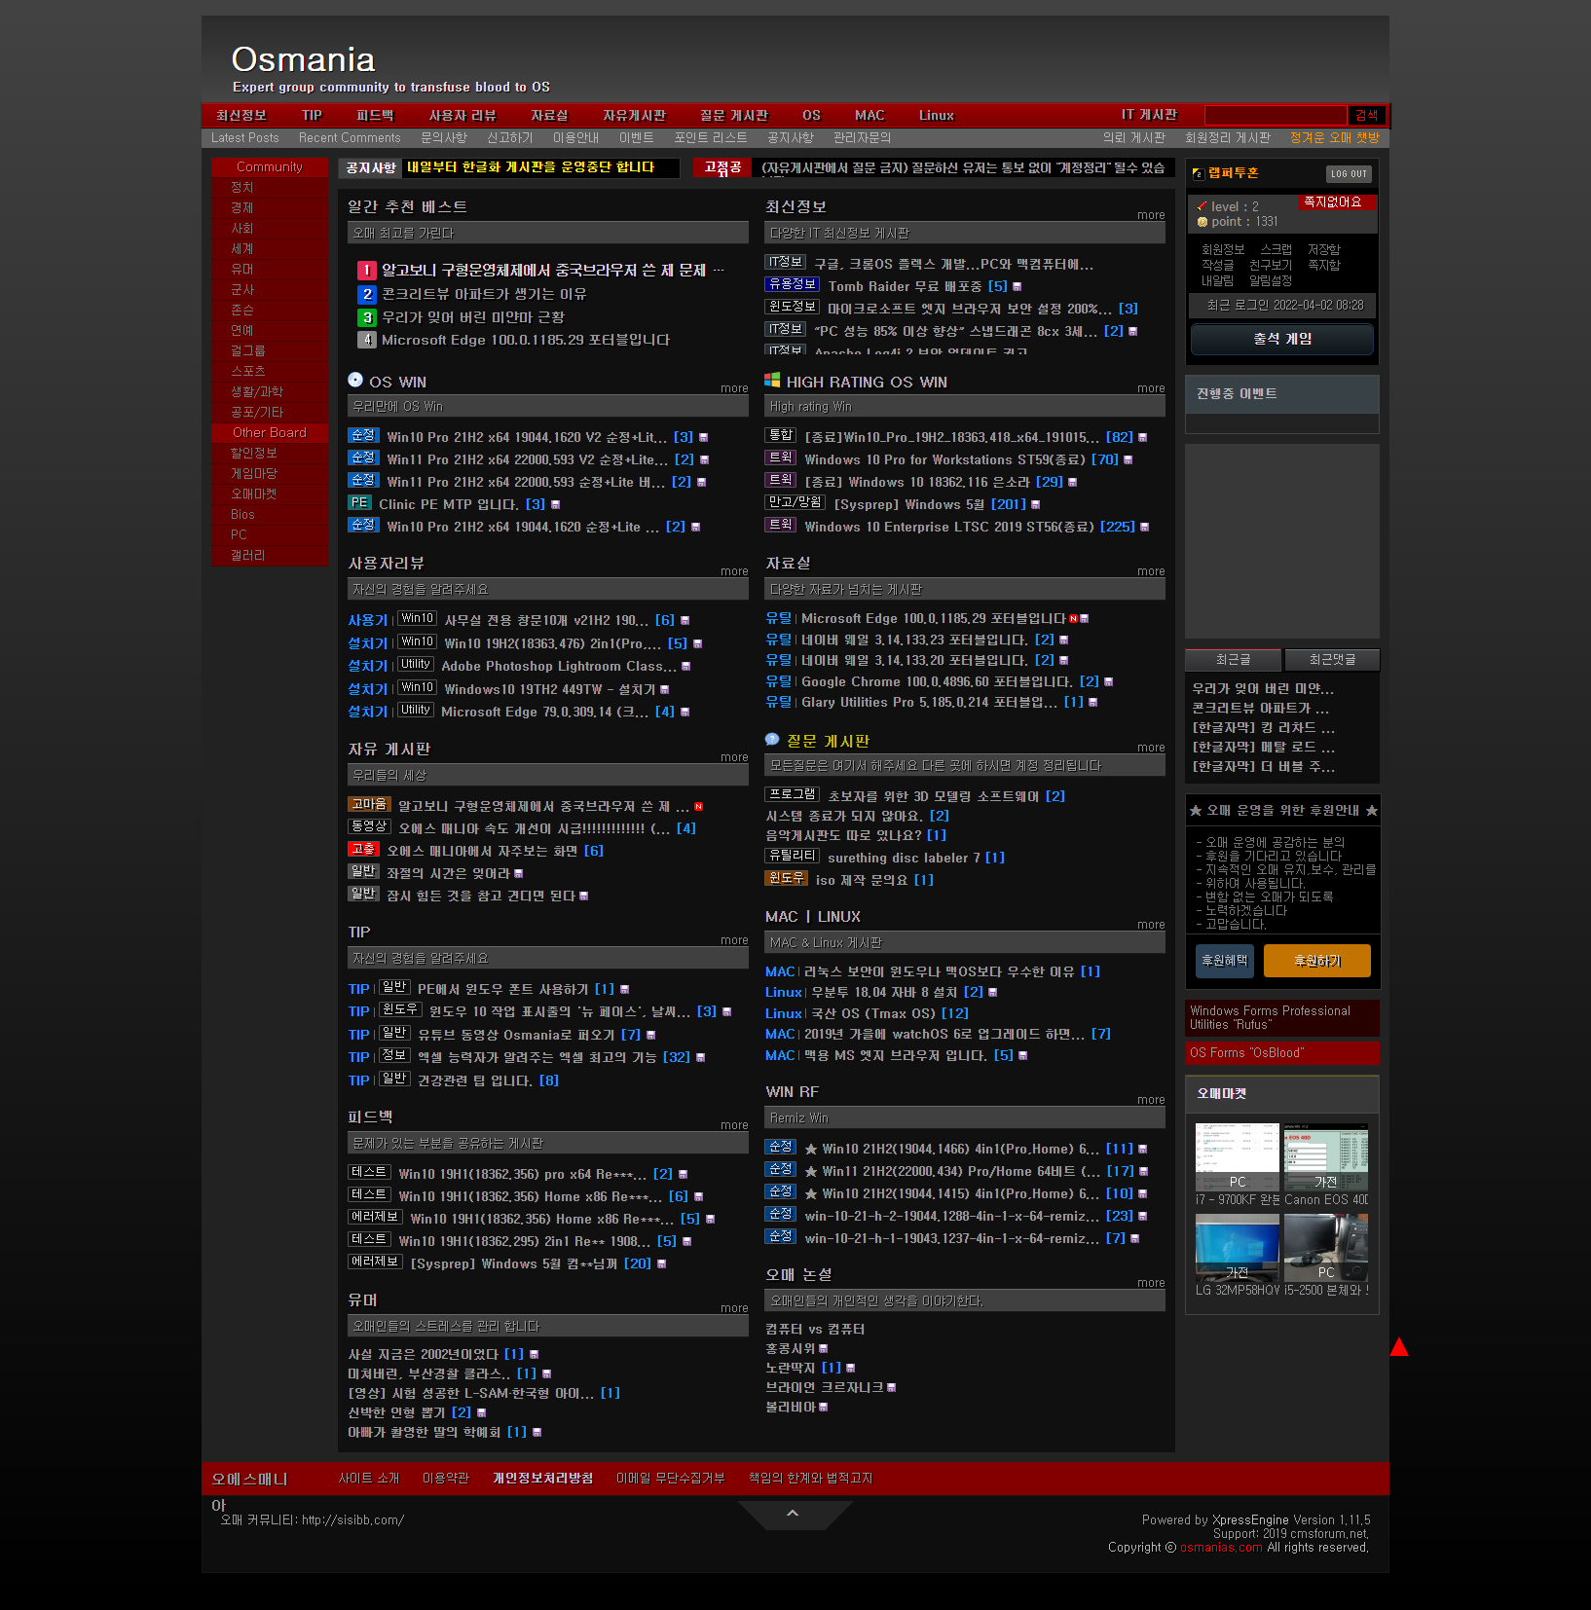Image resolution: width=1591 pixels, height=1610 pixels.
Task: Click the 유용정보 badge beside Tomb Raider
Action: click(x=793, y=284)
